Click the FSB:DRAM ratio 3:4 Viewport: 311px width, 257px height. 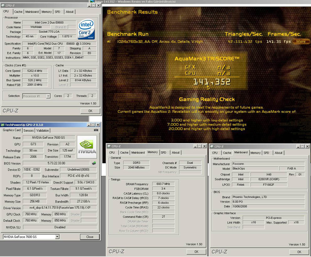click(163, 189)
